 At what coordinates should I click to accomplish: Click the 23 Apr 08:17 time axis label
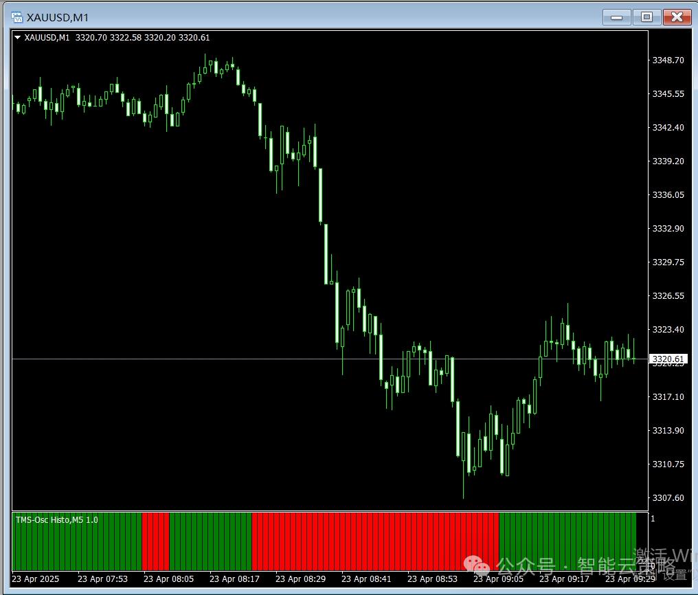click(x=234, y=579)
